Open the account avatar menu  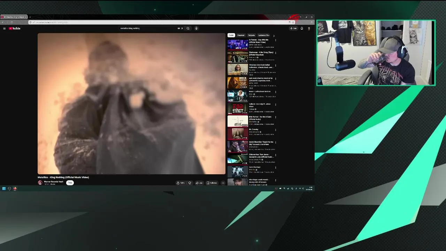coord(309,28)
